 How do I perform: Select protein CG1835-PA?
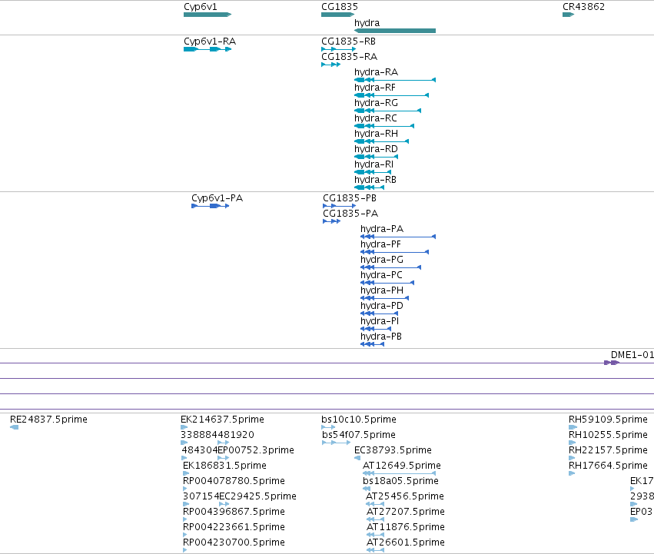point(331,221)
